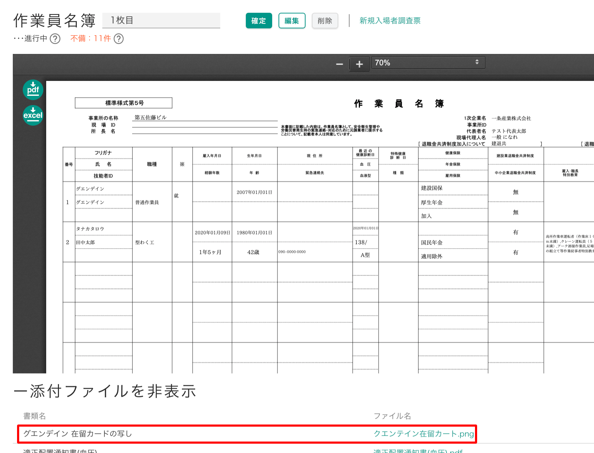594x453 pixels.
Task: Download the roster as PDF
Action: 33,90
